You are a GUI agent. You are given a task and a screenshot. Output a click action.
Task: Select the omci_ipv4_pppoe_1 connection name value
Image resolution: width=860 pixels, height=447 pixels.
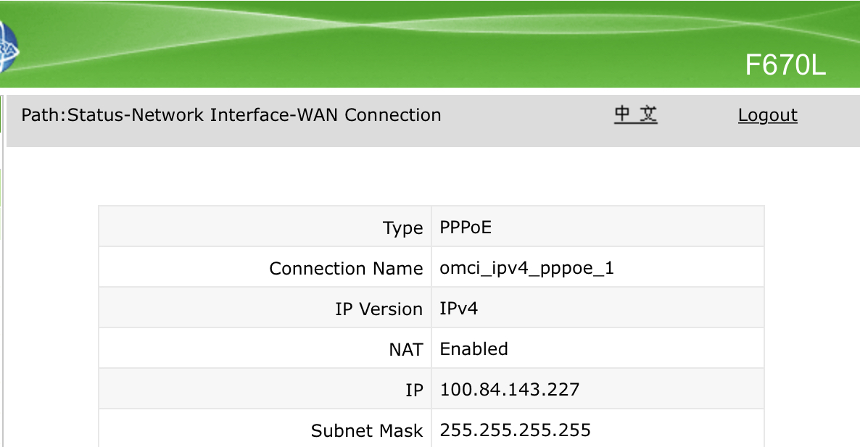[x=526, y=269]
